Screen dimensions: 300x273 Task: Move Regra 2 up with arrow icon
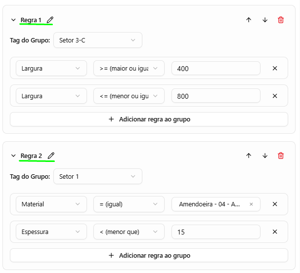(249, 156)
